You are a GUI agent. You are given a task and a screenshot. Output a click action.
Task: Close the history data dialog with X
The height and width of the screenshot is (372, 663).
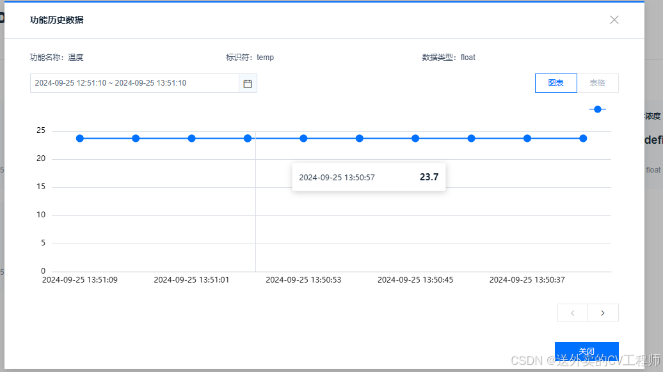tap(614, 20)
